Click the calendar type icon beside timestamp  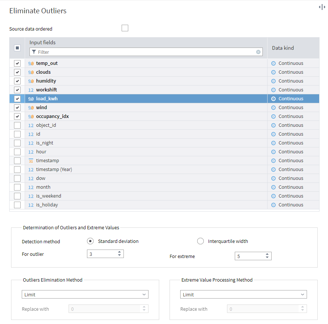click(x=31, y=161)
